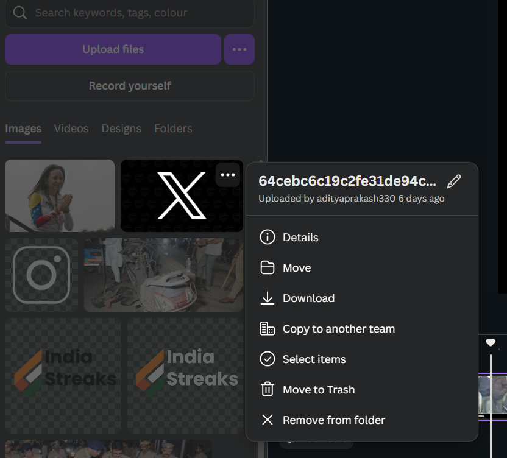Click the Details info icon

[267, 238]
